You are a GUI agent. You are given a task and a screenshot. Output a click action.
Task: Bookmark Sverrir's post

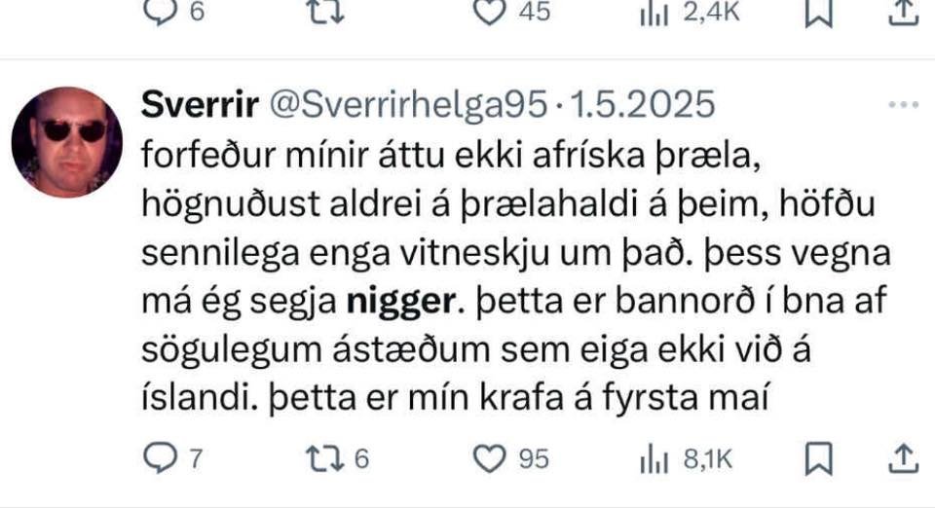(818, 458)
